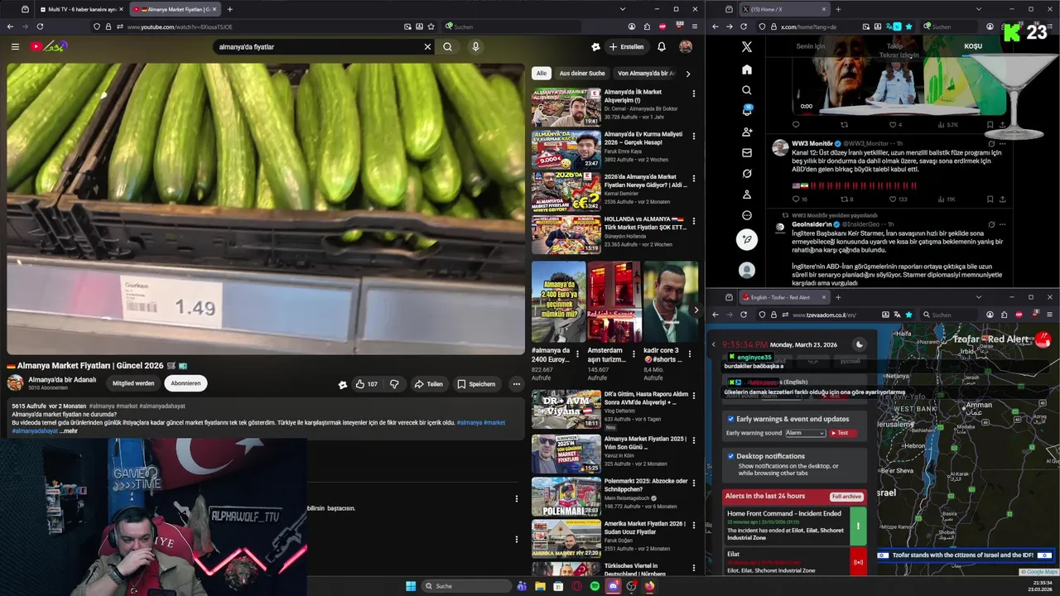Open the YouTube hamburger guide menu

tap(15, 46)
